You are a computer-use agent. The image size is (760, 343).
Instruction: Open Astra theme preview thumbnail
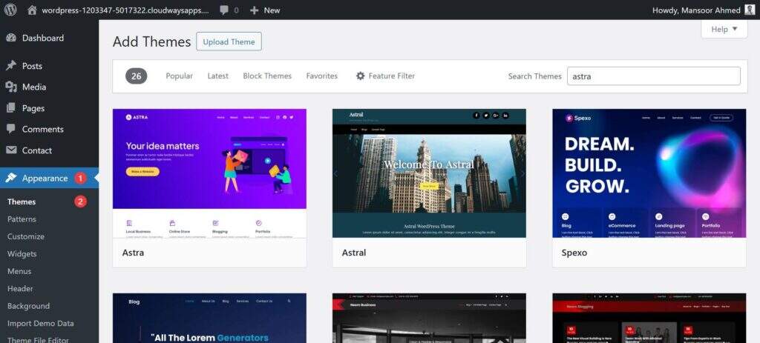pos(209,173)
